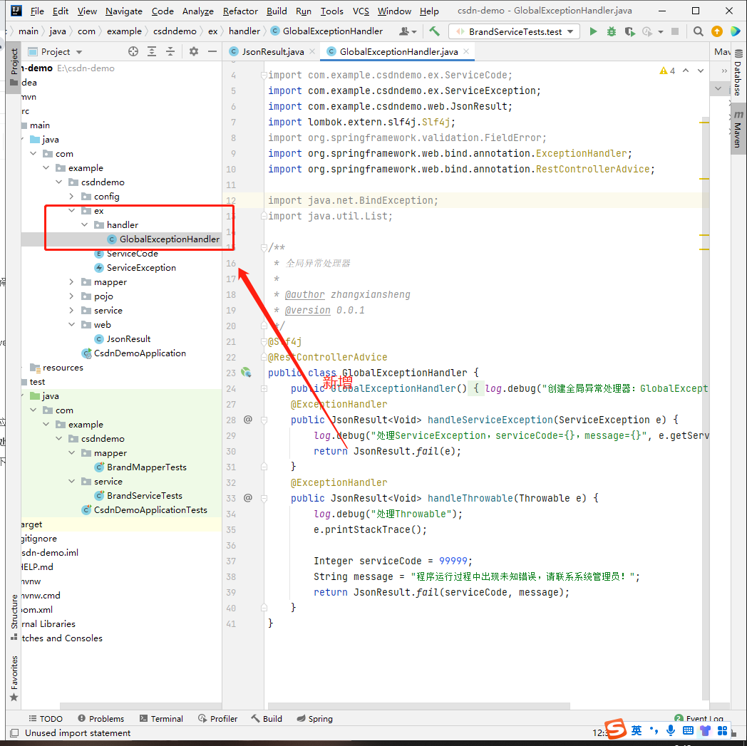The width and height of the screenshot is (747, 746).
Task: Go to next highlighted error arrow
Action: [x=700, y=71]
